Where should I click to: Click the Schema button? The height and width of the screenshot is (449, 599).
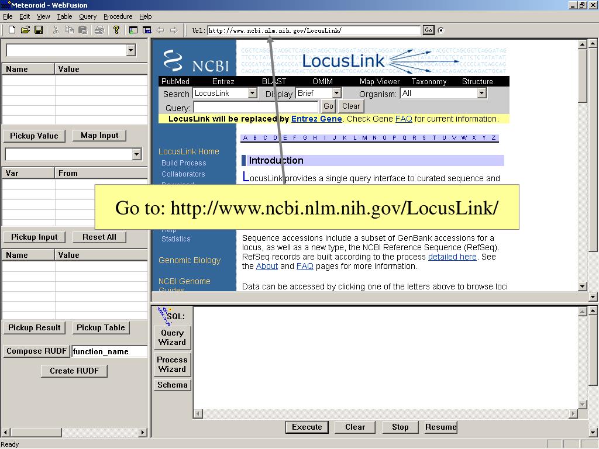(x=173, y=385)
